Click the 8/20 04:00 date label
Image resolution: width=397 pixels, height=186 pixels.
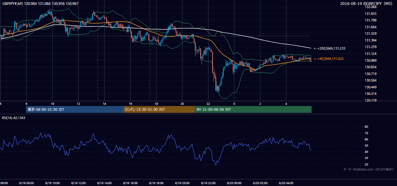pos(286,183)
